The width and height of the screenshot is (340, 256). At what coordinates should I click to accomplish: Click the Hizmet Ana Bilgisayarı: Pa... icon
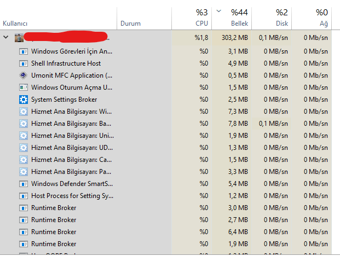24,172
